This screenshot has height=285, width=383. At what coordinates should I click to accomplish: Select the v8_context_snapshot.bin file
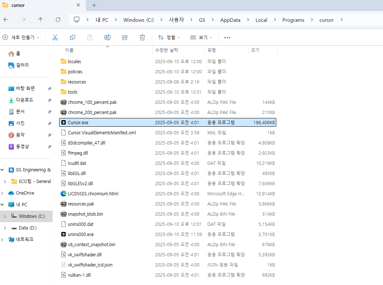168,244
